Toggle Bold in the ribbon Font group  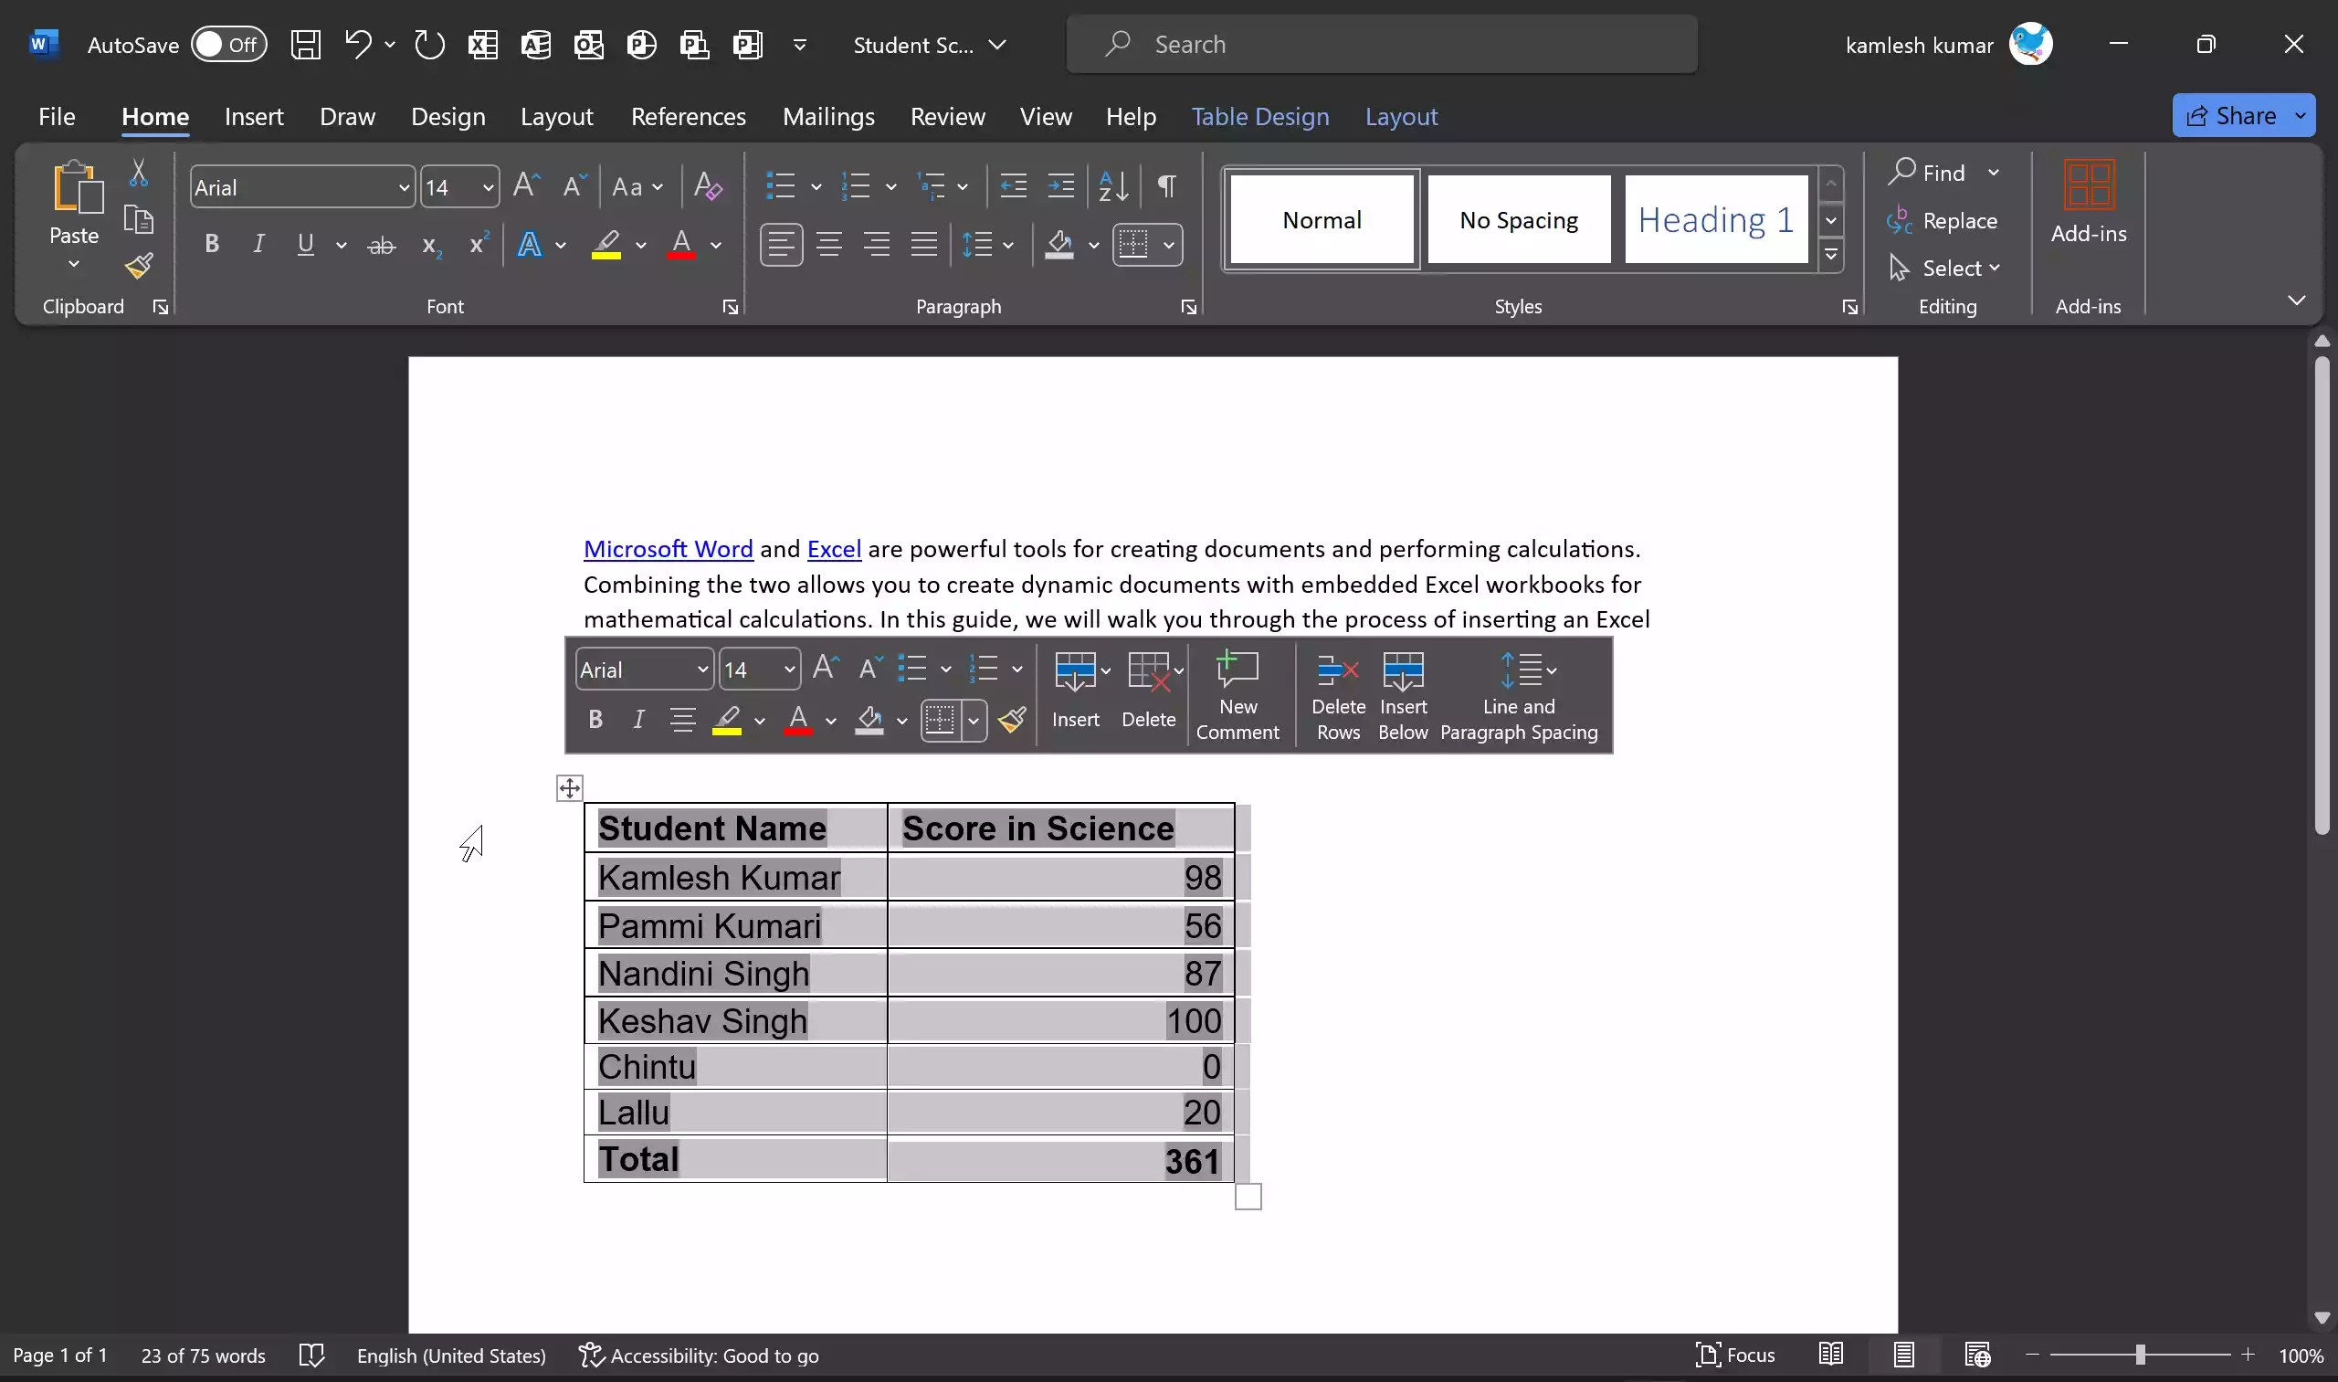pos(212,245)
